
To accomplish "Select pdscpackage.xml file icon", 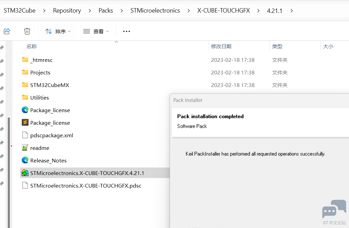I will point(25,135).
